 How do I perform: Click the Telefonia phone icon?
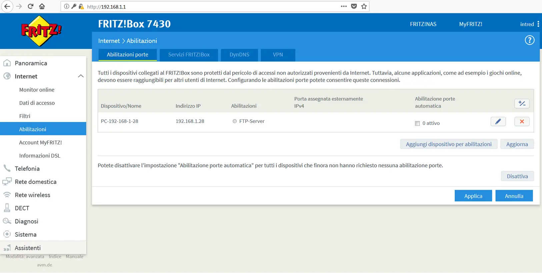[7, 168]
